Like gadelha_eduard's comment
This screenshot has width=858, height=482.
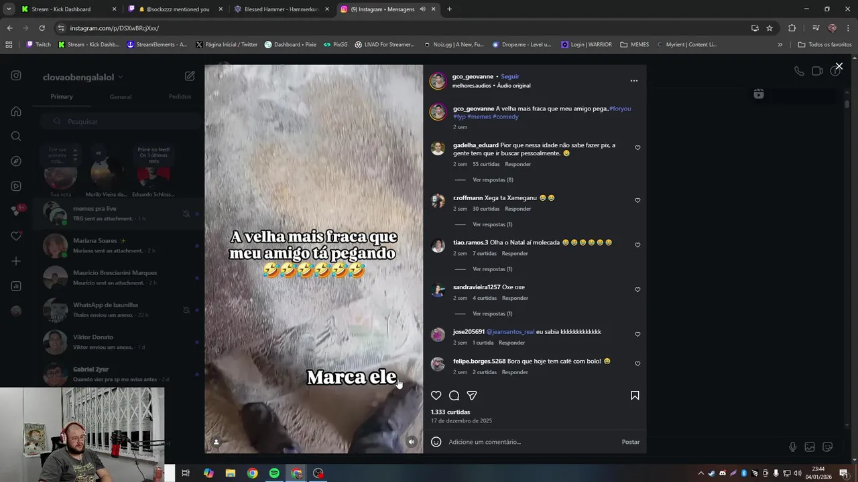(637, 148)
